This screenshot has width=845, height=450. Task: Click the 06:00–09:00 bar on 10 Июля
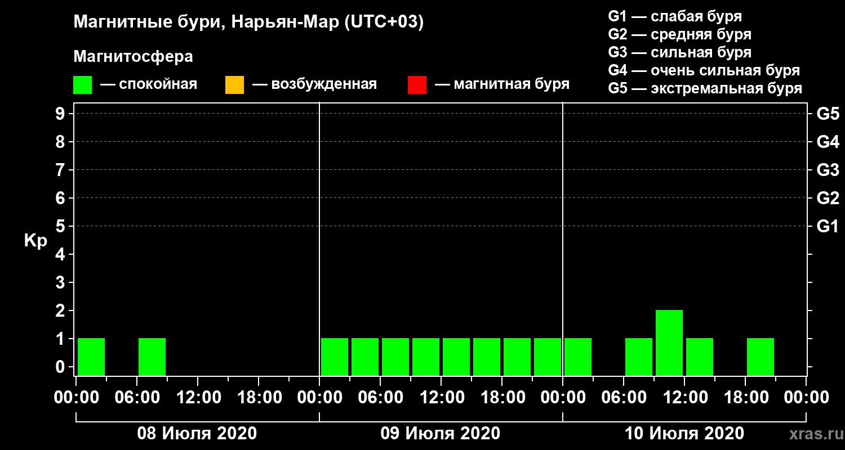click(x=639, y=356)
